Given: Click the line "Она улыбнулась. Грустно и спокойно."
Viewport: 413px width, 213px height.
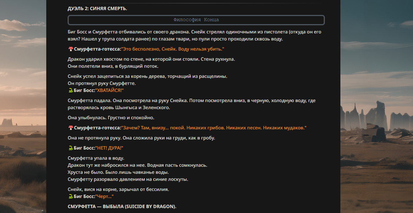Looking at the screenshot, I should coord(111,118).
